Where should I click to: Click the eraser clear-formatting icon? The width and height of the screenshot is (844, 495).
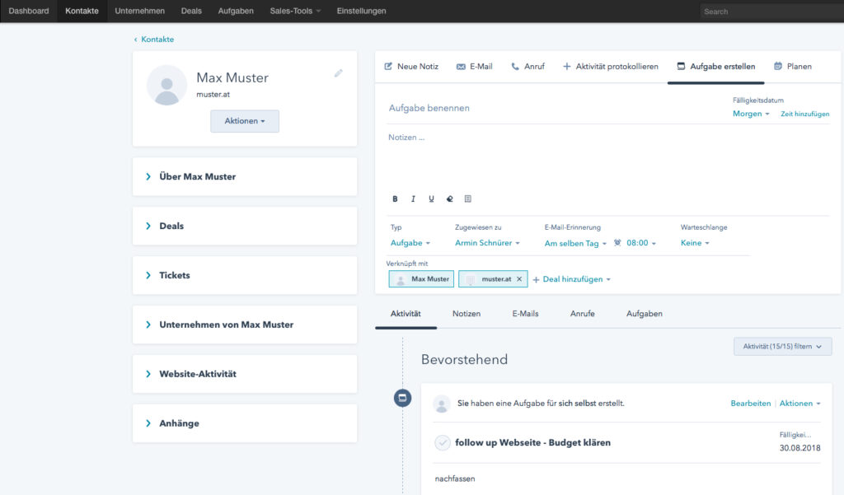pyautogui.click(x=449, y=199)
